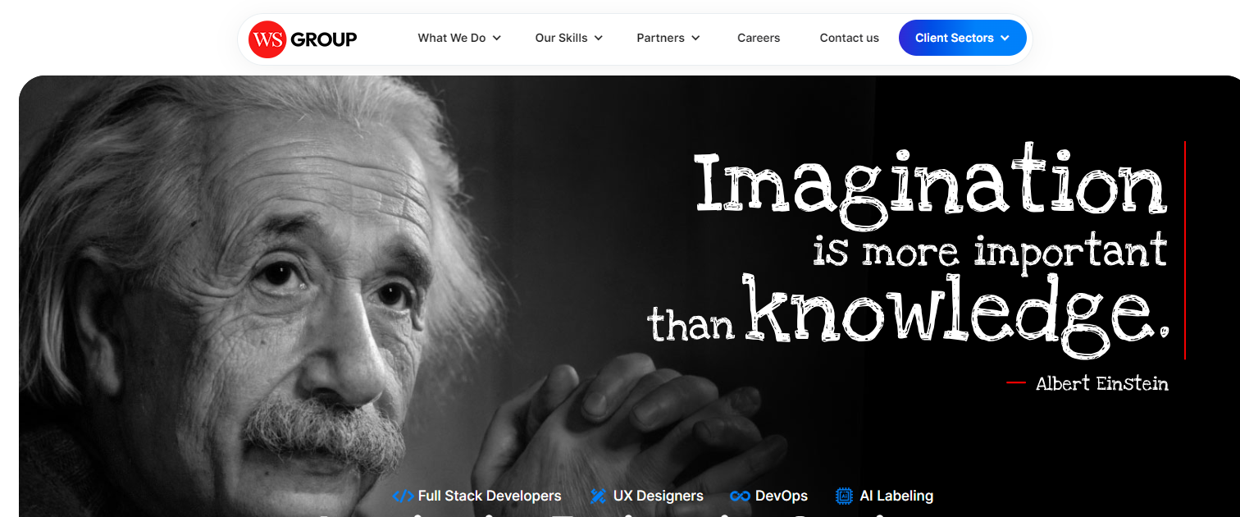The height and width of the screenshot is (517, 1240).
Task: Open the Partners menu
Action: 668,38
